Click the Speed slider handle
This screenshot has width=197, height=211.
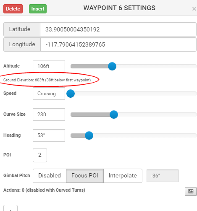pyautogui.click(x=71, y=94)
